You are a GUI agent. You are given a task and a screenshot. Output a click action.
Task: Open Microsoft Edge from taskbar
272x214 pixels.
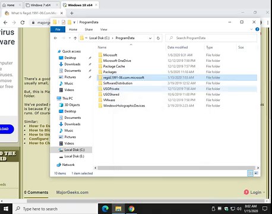(x=105, y=209)
